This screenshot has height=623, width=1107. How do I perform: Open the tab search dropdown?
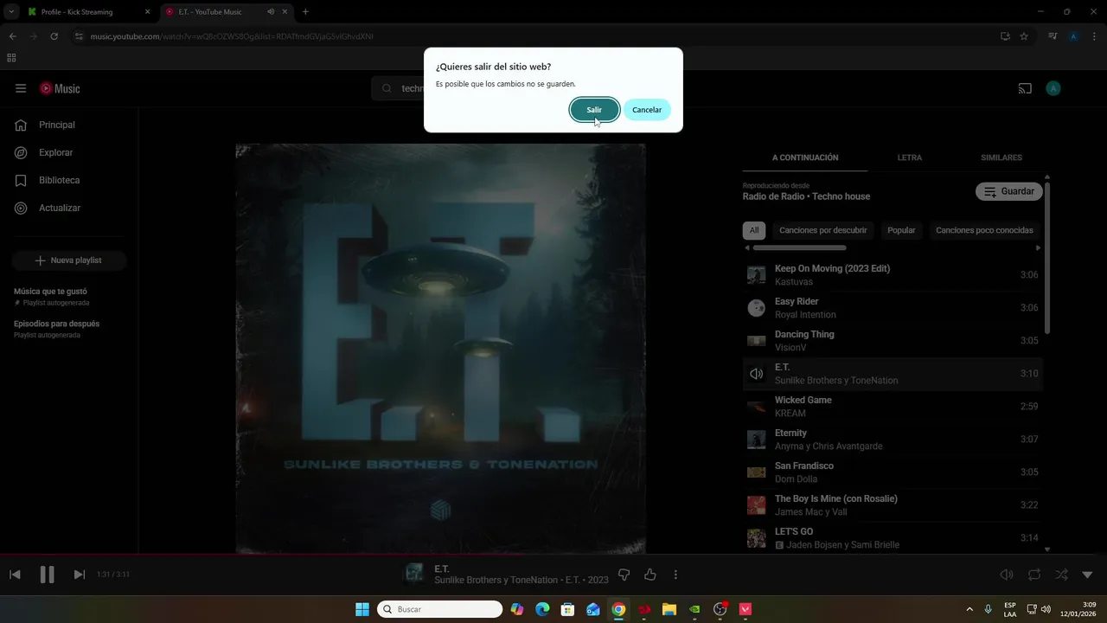point(11,12)
